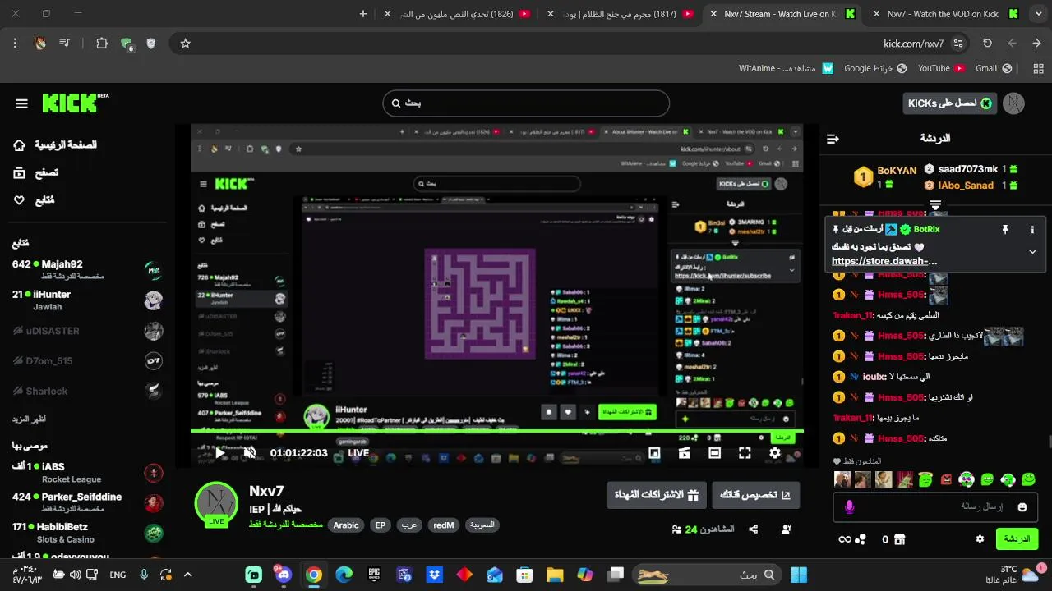The height and width of the screenshot is (591, 1052).
Task: Toggle theater mode
Action: pyautogui.click(x=714, y=453)
